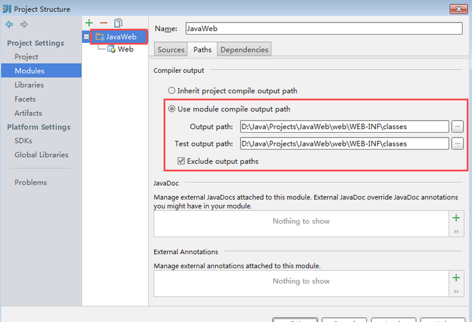Screen dimensions: 472x322
Task: Copy the selected module icon
Action: (118, 23)
